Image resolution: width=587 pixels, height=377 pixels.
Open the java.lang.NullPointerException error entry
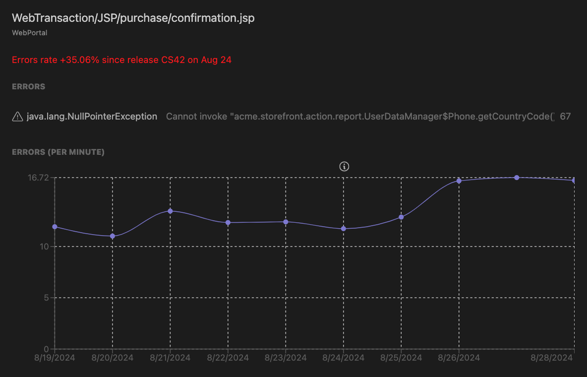[92, 117]
